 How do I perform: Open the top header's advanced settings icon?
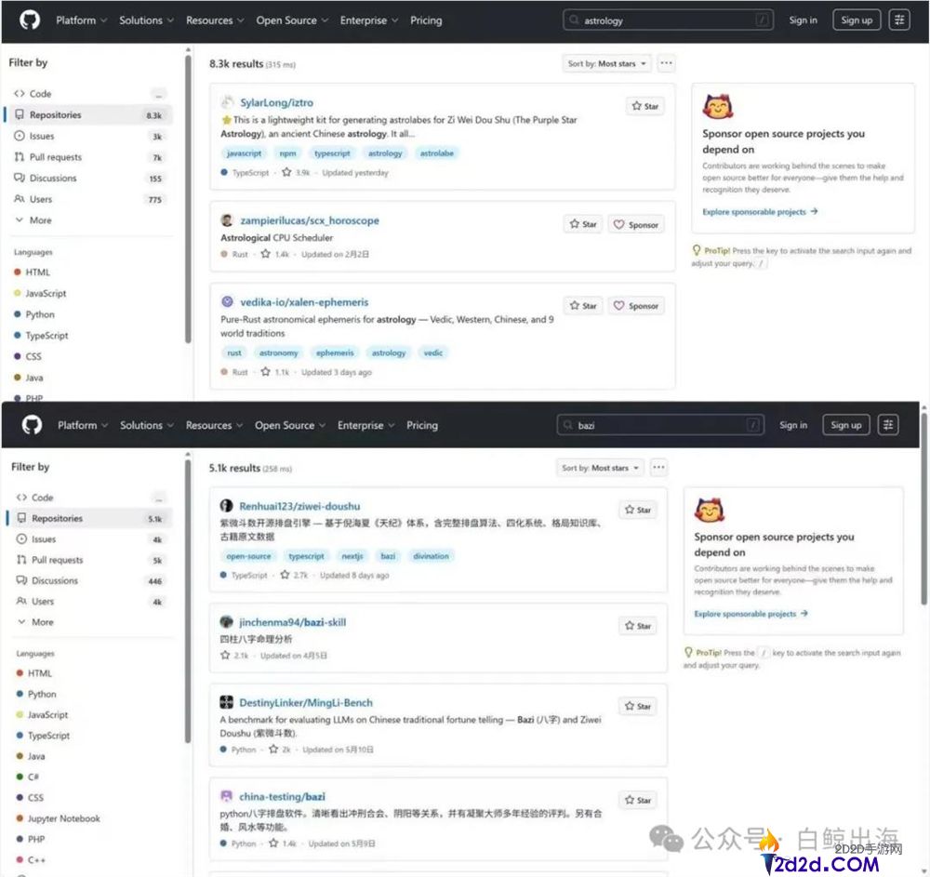(x=899, y=20)
